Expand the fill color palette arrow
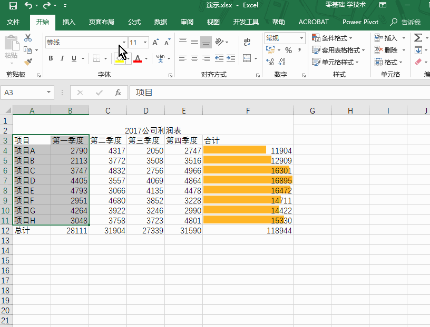430x327 pixels. coord(128,58)
